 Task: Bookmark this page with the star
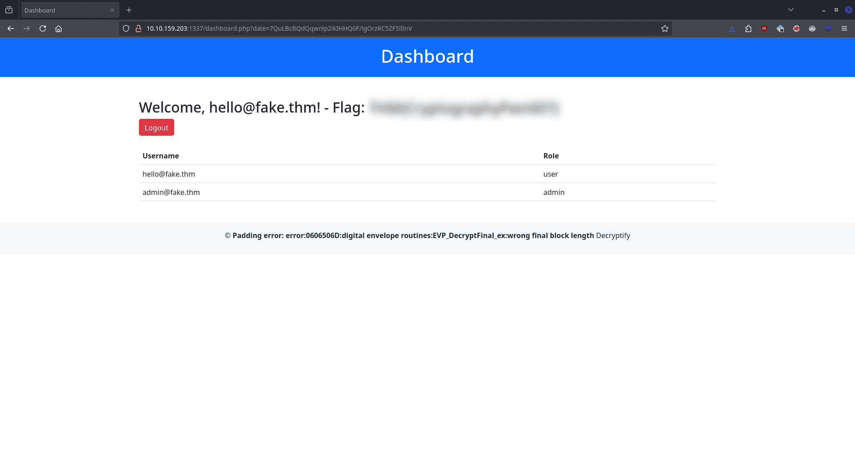click(665, 28)
